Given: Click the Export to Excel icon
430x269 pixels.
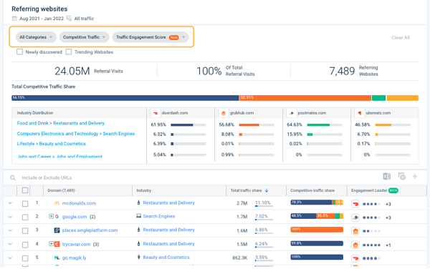Looking at the screenshot, I should pyautogui.click(x=387, y=177).
